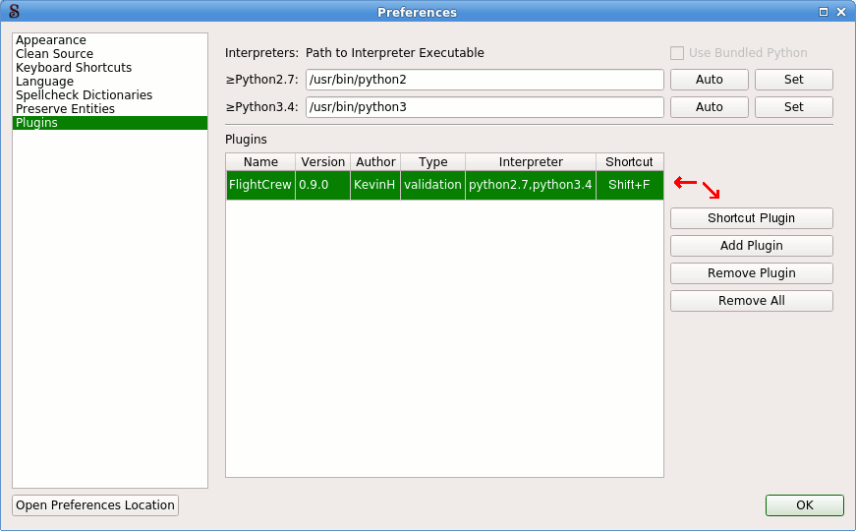Screen dimensions: 856x531
Task: Click the validation type cell
Action: click(x=432, y=185)
